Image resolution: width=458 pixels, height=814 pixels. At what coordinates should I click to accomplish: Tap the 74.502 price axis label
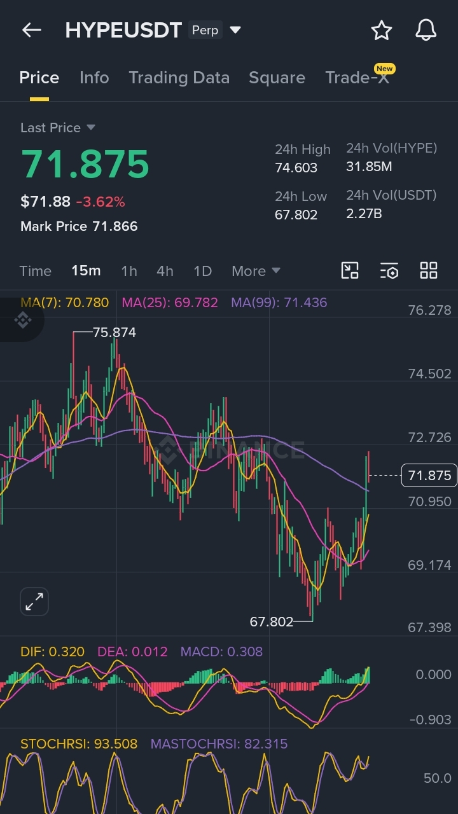click(429, 374)
